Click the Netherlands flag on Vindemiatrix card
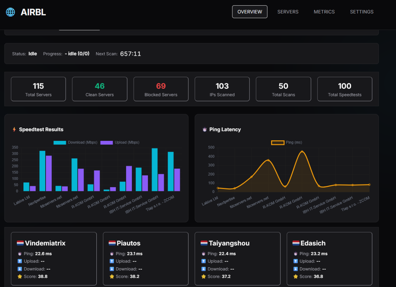Viewport: 396px width, 287px height. coord(20,243)
